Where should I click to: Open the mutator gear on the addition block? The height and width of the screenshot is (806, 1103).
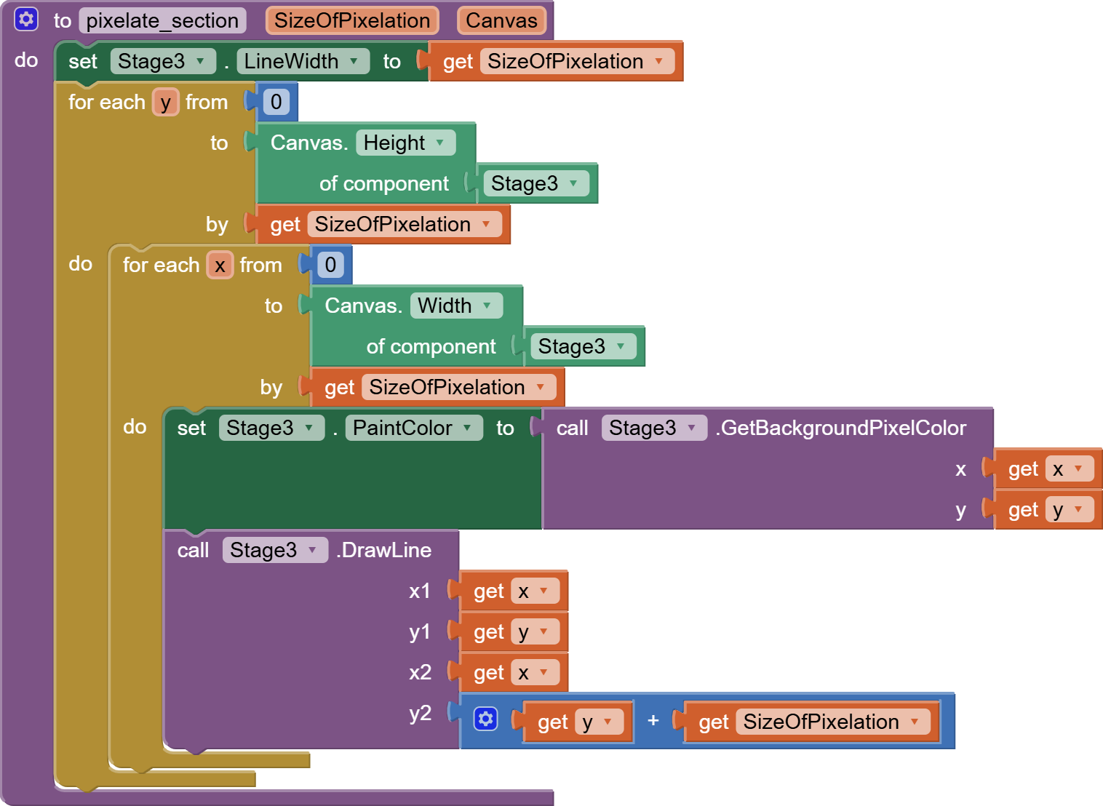(485, 719)
